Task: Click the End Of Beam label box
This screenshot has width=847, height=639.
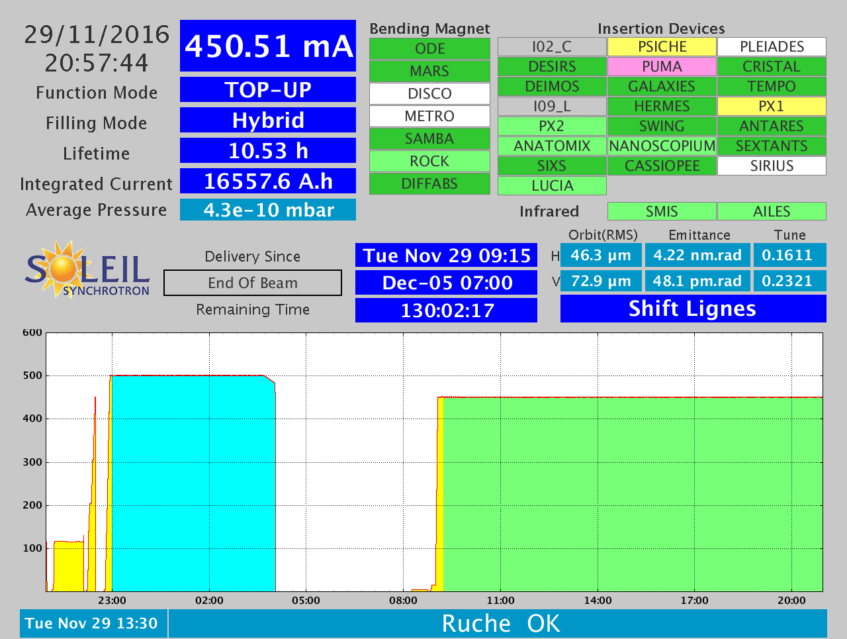Action: 253,283
